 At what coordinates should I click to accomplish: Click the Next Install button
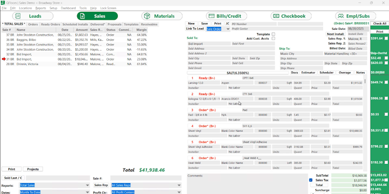[x=336, y=34]
